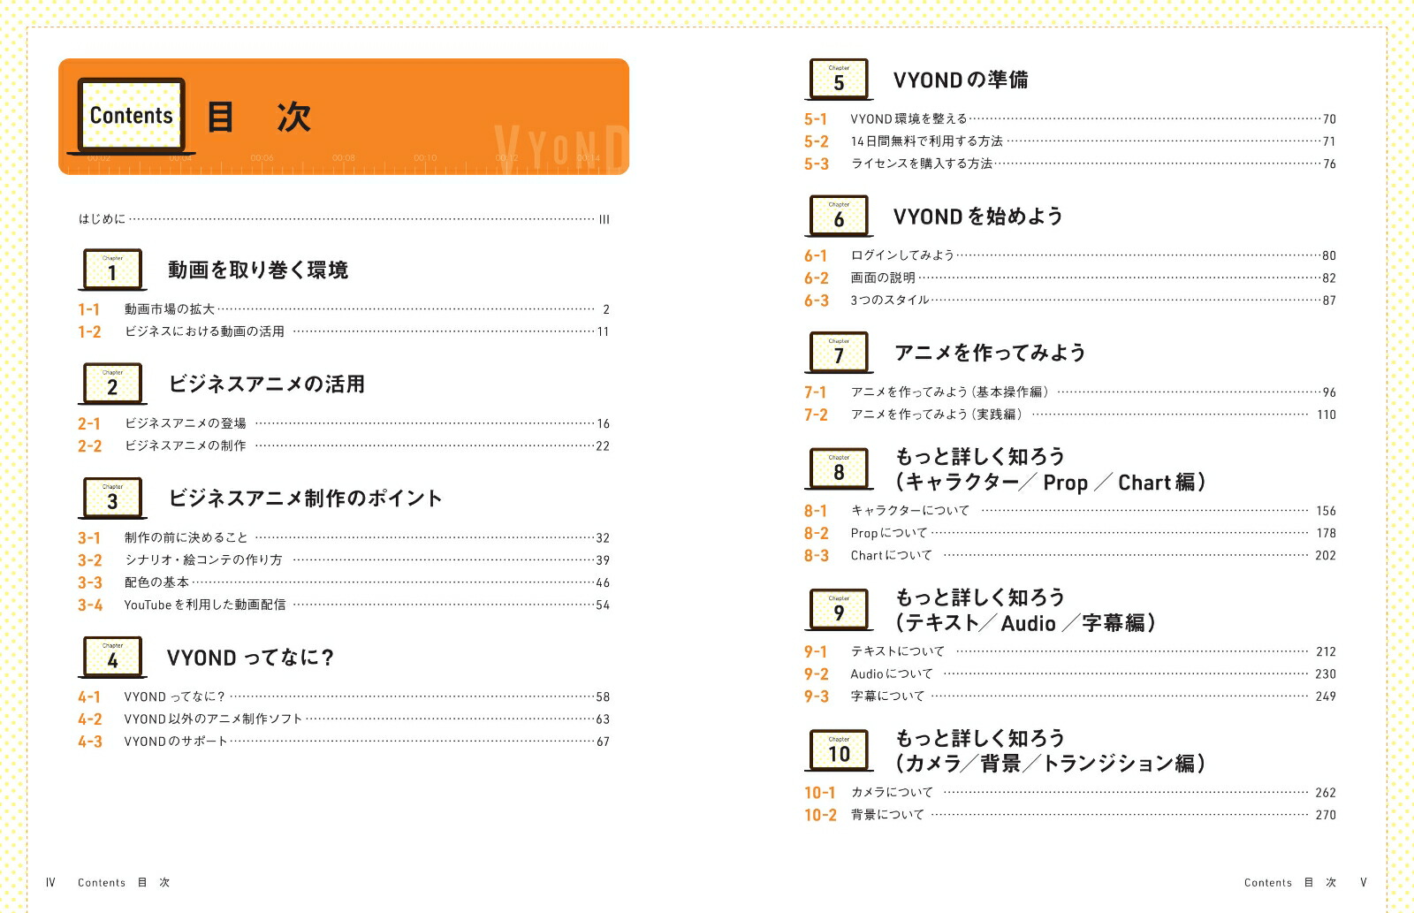
Task: Click the Chapter 2 laptop icon
Action: (112, 384)
